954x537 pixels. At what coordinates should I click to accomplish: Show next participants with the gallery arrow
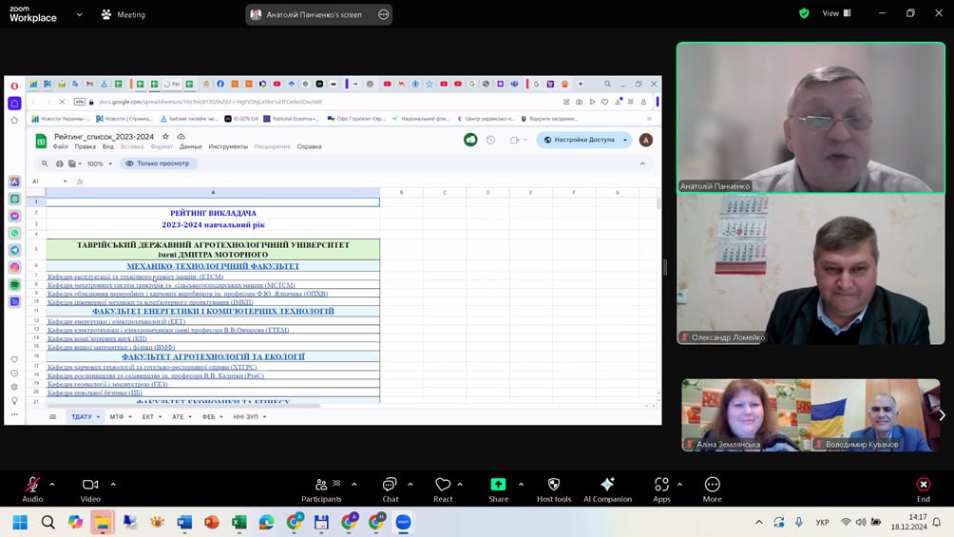942,415
